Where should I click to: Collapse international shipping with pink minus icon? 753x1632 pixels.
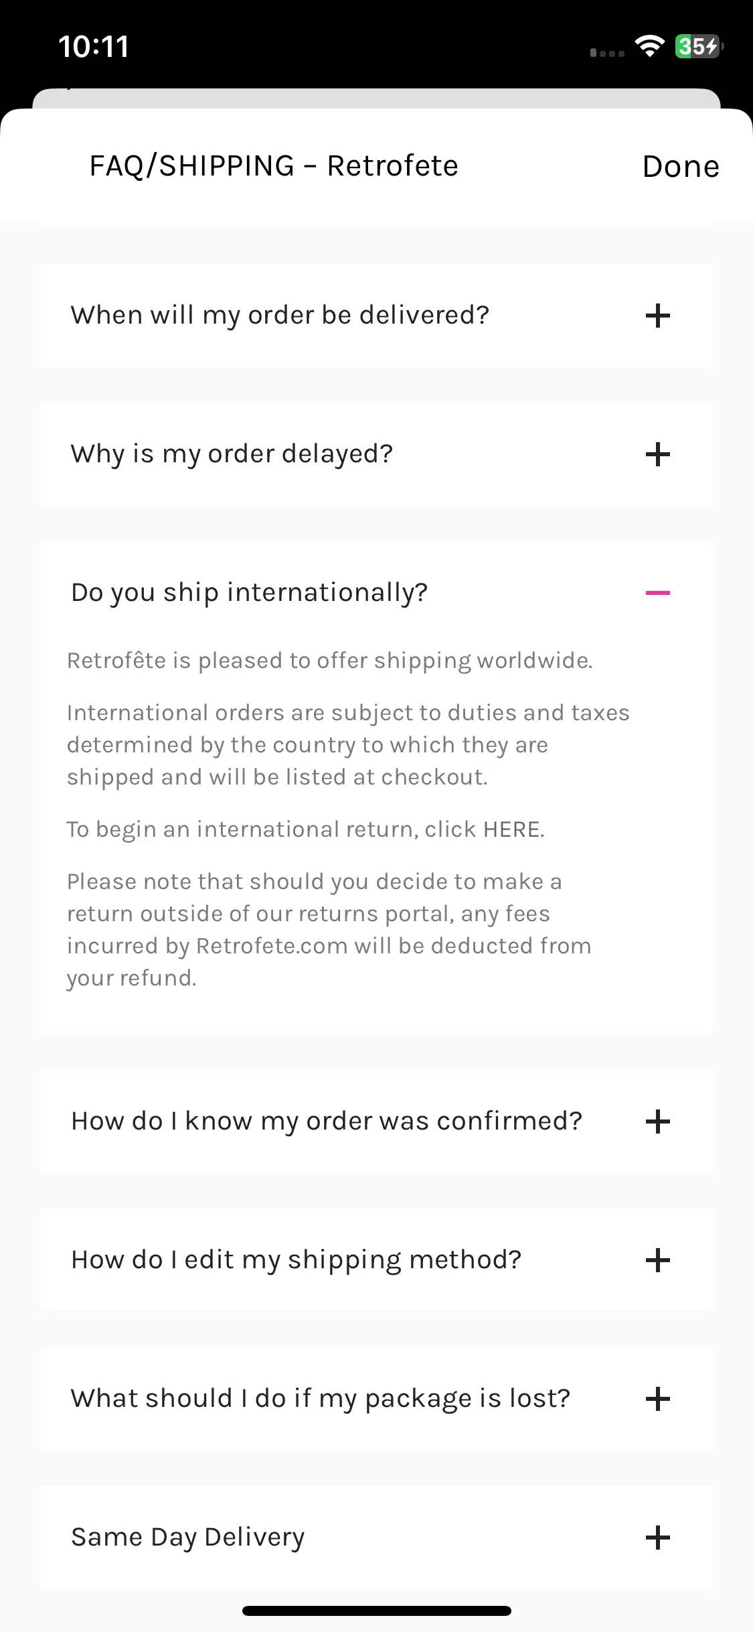[x=657, y=592]
